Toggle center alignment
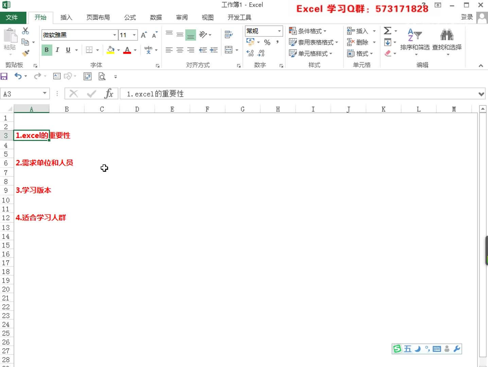 [180, 50]
